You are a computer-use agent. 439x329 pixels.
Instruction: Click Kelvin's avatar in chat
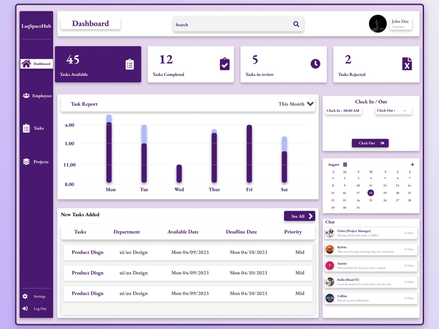(330, 249)
